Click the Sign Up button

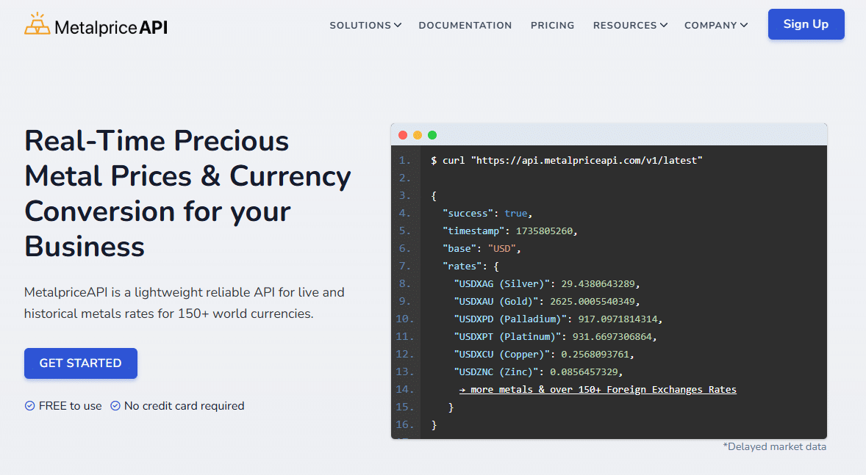[806, 24]
